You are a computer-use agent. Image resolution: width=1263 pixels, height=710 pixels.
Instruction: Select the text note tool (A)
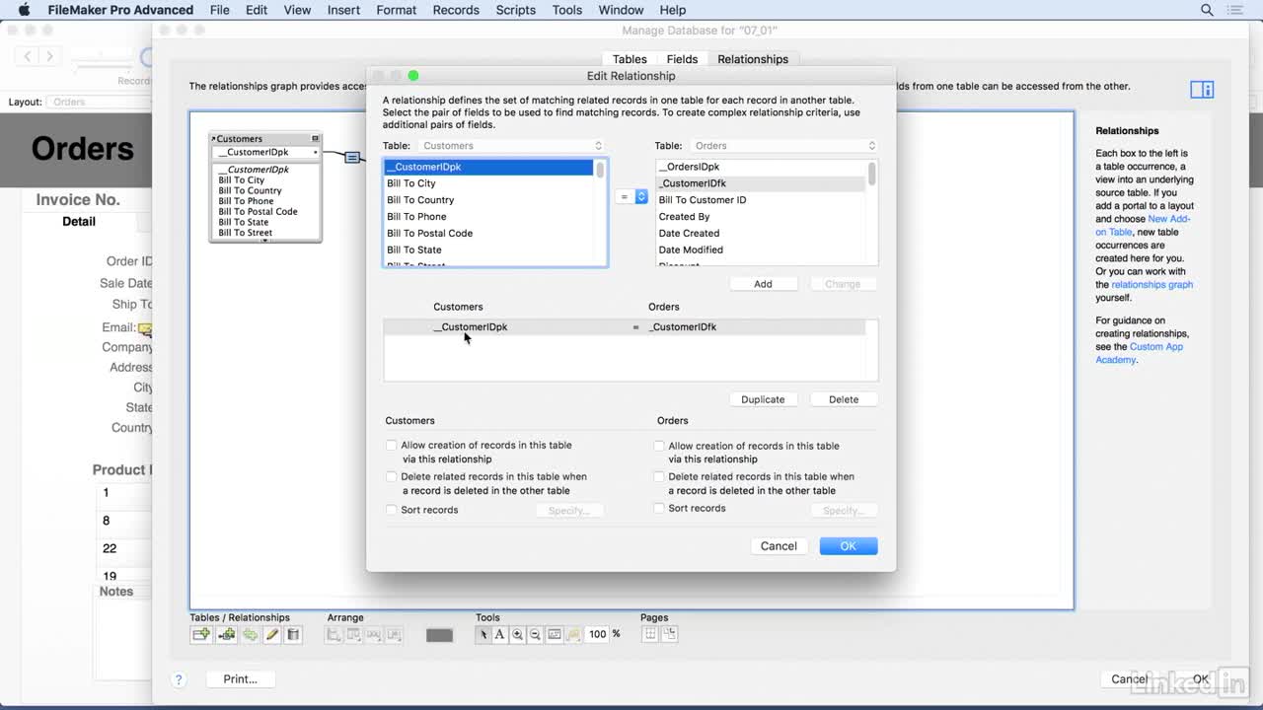click(499, 635)
